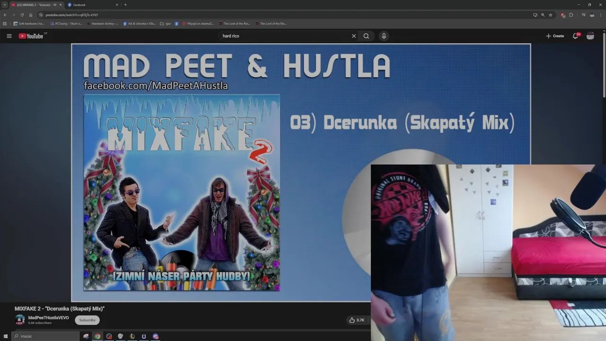The width and height of the screenshot is (606, 341).
Task: Click the magnifier search button
Action: click(366, 36)
